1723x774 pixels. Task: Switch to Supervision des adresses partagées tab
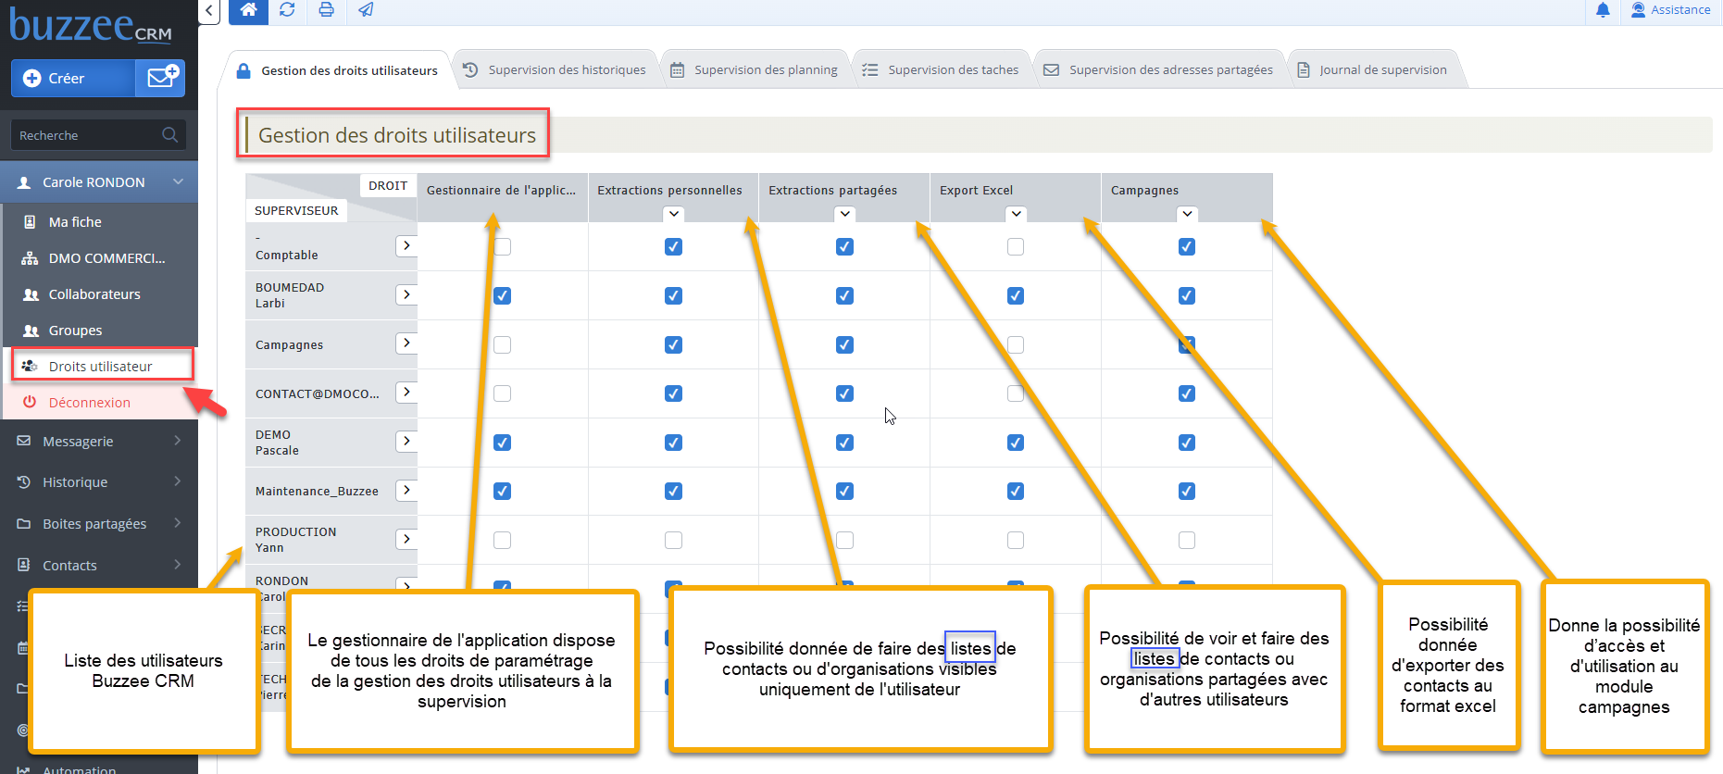pyautogui.click(x=1158, y=70)
